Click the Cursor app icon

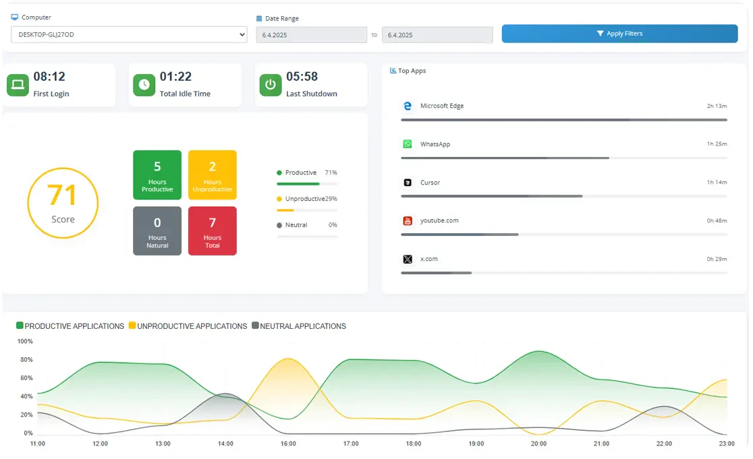coord(407,182)
